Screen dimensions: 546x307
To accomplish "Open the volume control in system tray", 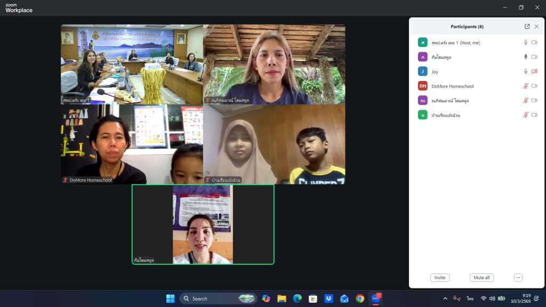I will pyautogui.click(x=492, y=298).
